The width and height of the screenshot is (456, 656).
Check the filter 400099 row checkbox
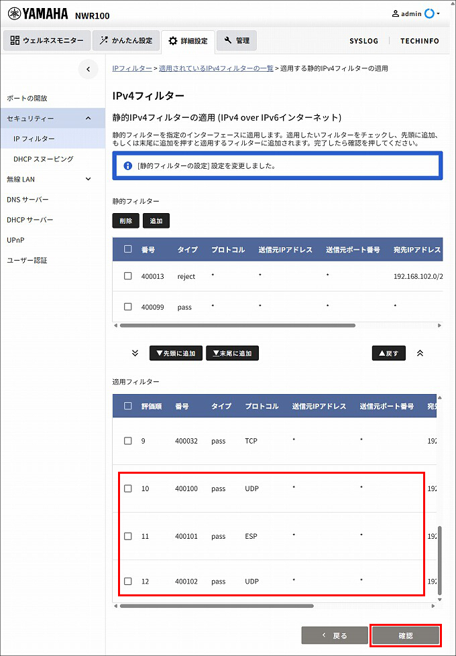click(128, 307)
